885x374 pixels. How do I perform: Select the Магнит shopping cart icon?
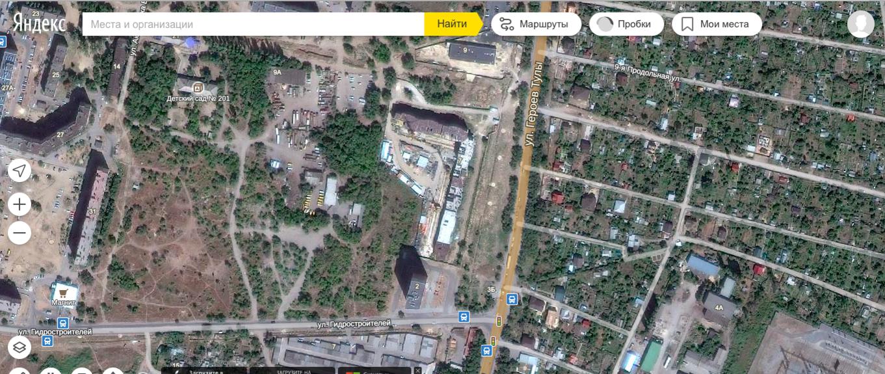[x=64, y=292]
